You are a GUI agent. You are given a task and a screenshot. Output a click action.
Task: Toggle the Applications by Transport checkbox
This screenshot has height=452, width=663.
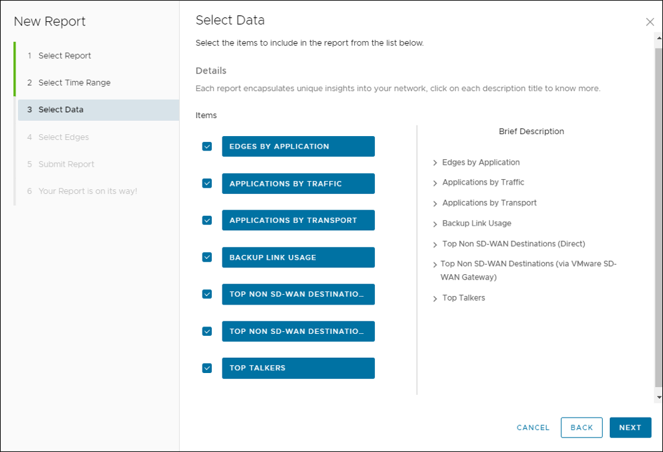pos(207,220)
